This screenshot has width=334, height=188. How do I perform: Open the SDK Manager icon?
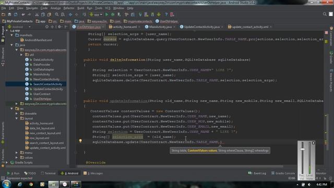pyautogui.click(x=152, y=15)
